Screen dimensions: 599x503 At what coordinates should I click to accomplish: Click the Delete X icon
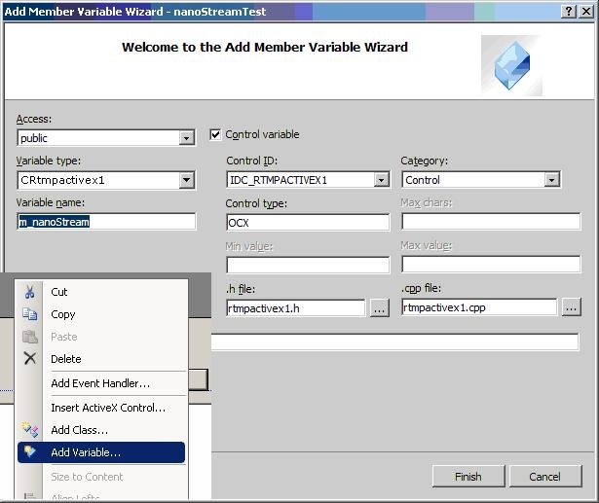30,359
